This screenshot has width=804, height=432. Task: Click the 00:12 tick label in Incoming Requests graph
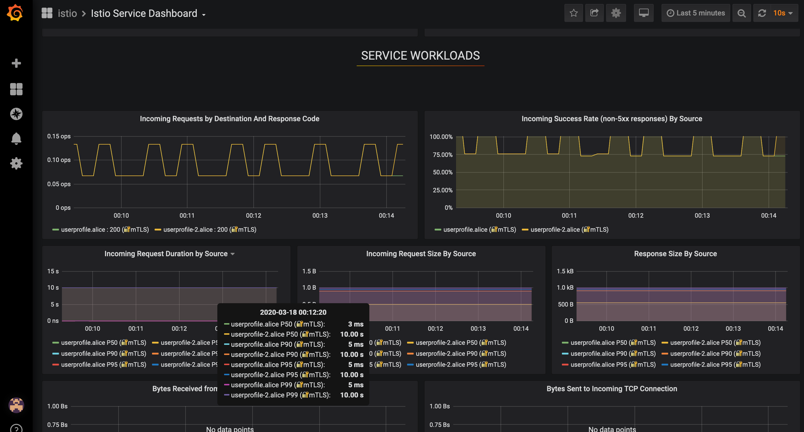coord(253,215)
